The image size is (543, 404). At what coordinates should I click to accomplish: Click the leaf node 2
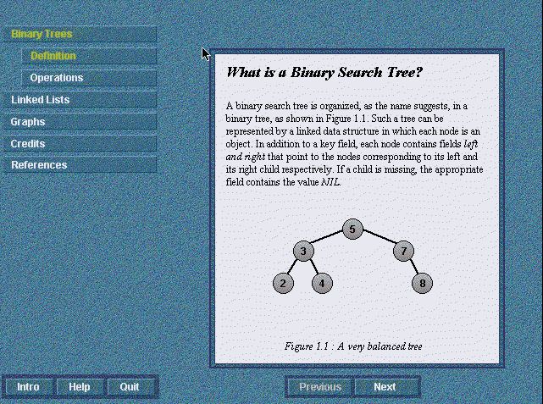[x=283, y=283]
